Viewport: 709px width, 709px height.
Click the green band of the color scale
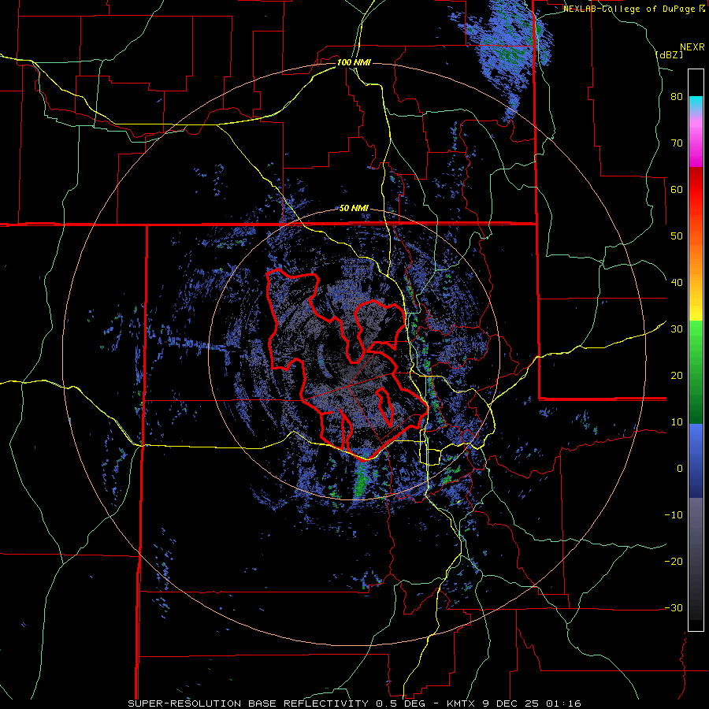tap(696, 372)
